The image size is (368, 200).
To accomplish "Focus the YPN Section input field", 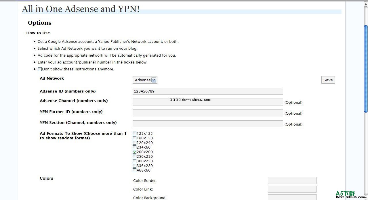I will pyautogui.click(x=208, y=124).
